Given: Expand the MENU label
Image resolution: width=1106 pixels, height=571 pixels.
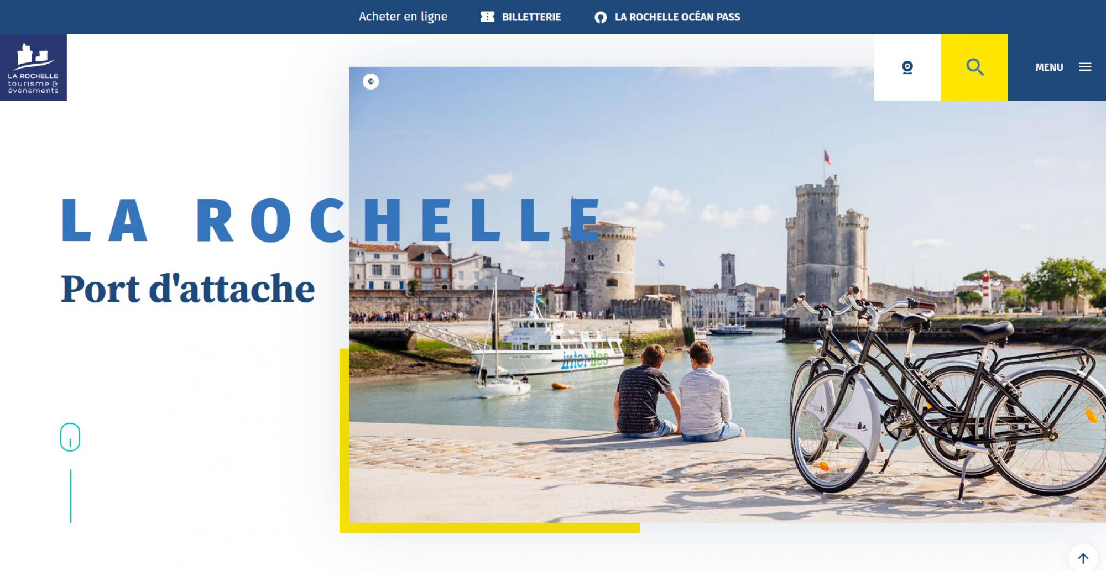Looking at the screenshot, I should coord(1049,67).
